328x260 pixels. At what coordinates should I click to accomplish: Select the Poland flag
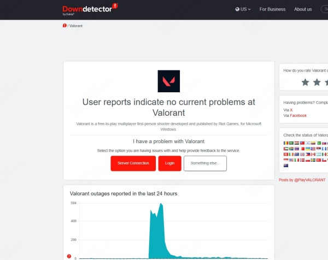coord(308,160)
